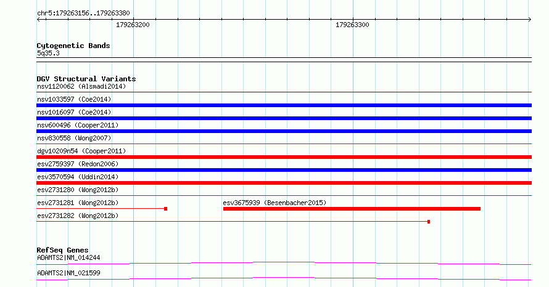Click variant label esv3570594 (Uddin2014)
549x287 pixels.
click(78, 177)
